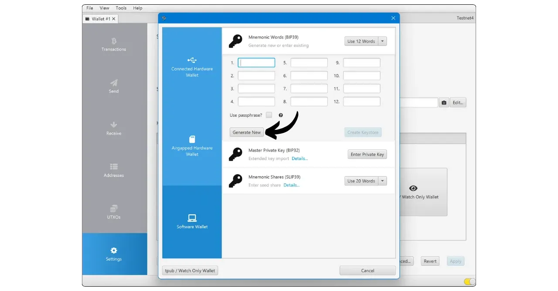The height and width of the screenshot is (291, 558).
Task: Toggle the yellow switch in the status bar
Action: (x=470, y=281)
